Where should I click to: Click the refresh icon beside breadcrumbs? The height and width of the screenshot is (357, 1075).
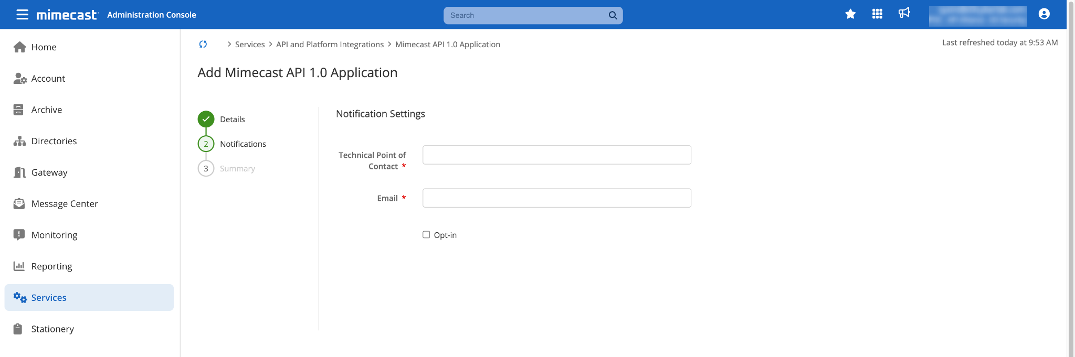tap(203, 45)
